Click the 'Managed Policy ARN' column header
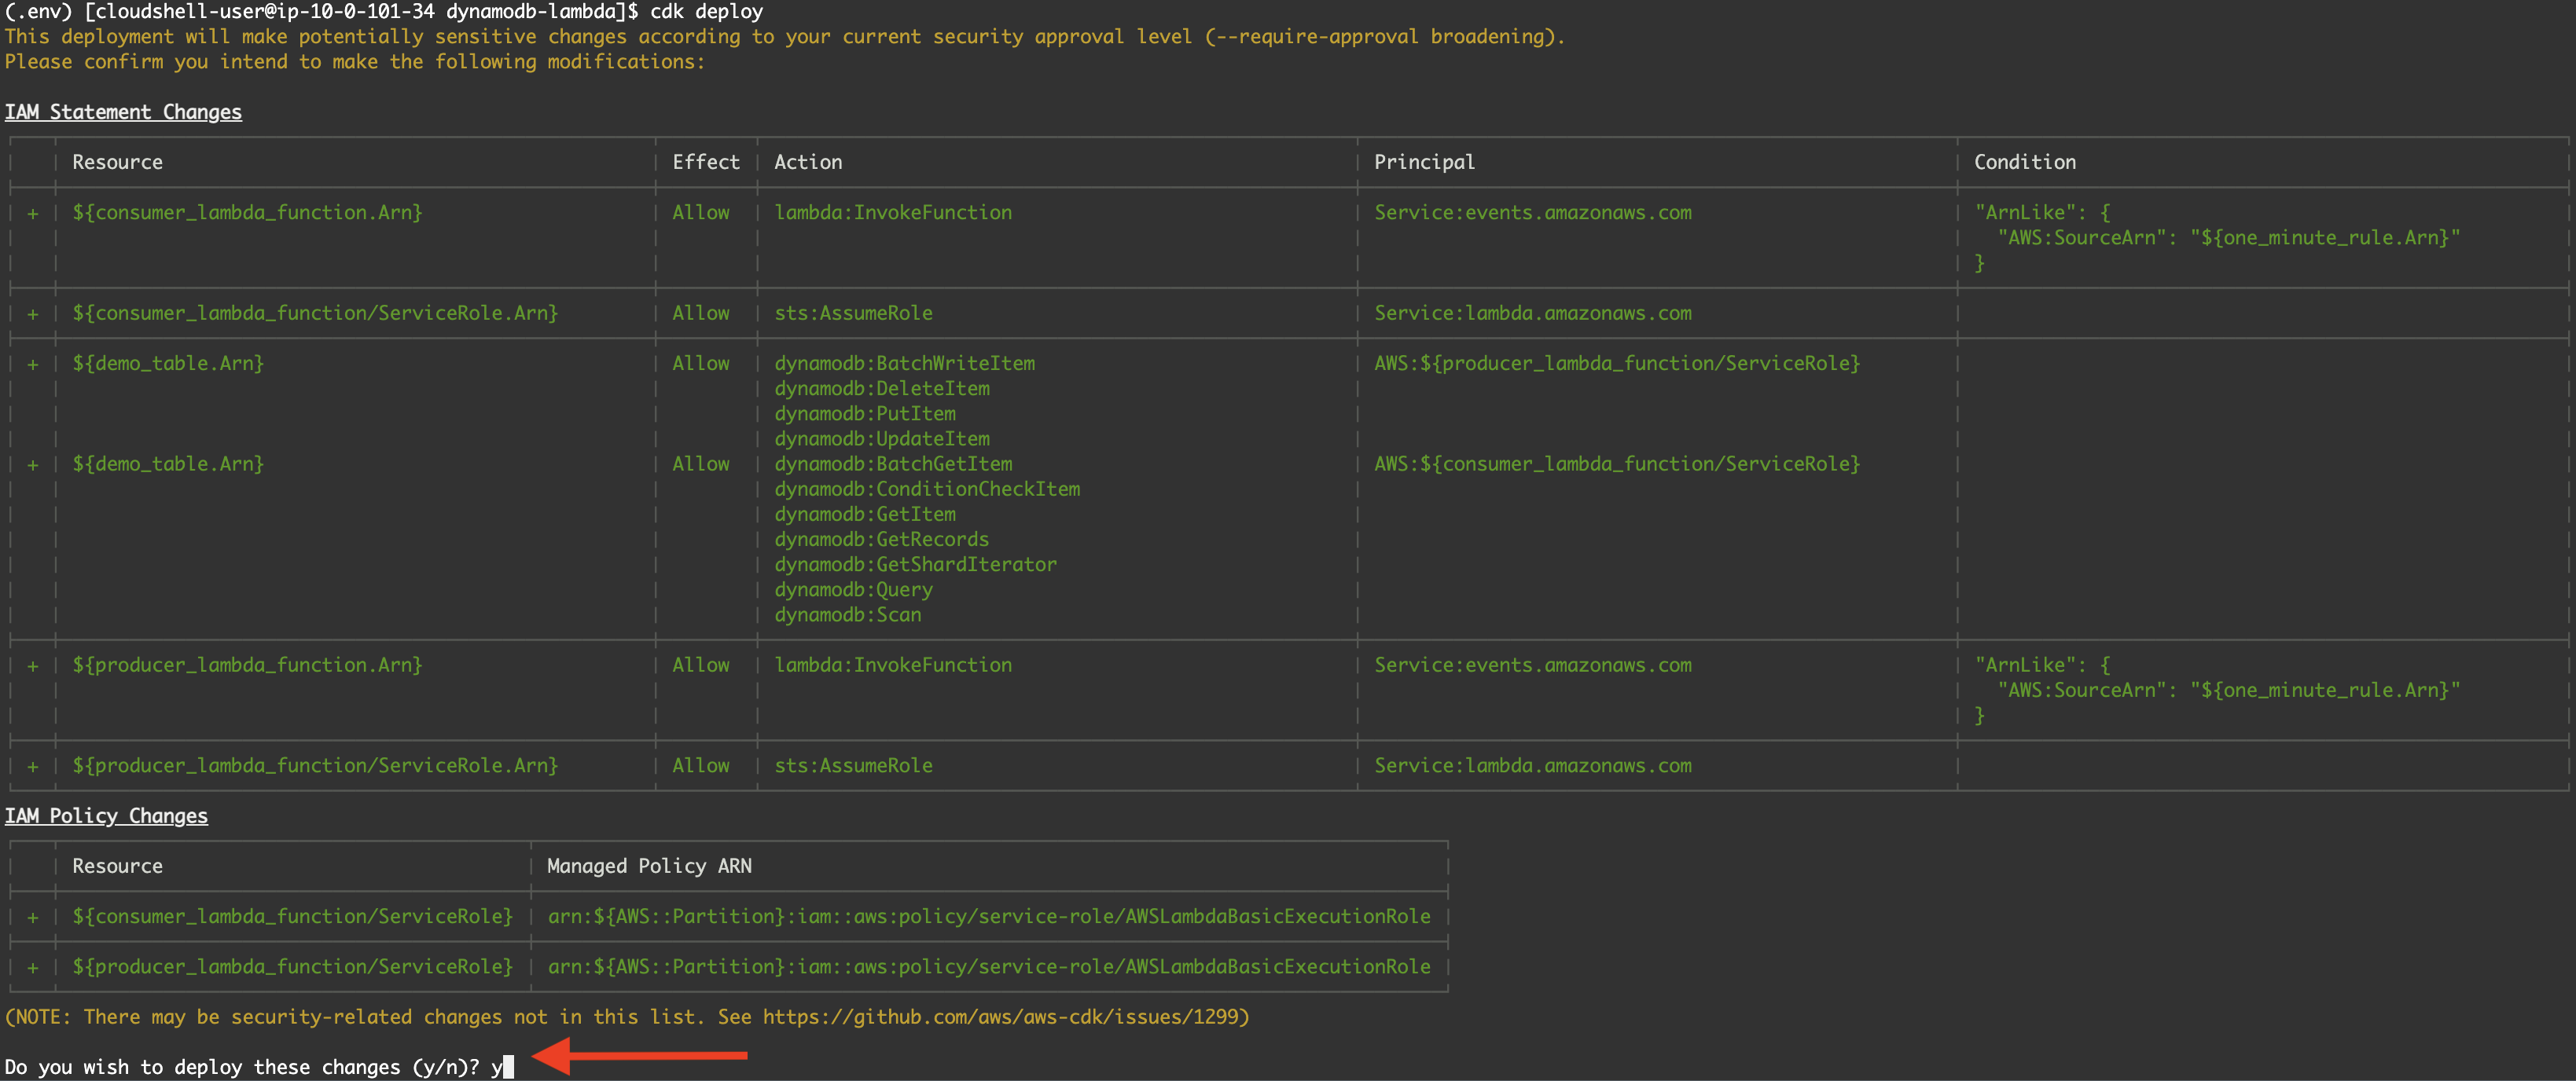Image resolution: width=2576 pixels, height=1081 pixels. (649, 867)
